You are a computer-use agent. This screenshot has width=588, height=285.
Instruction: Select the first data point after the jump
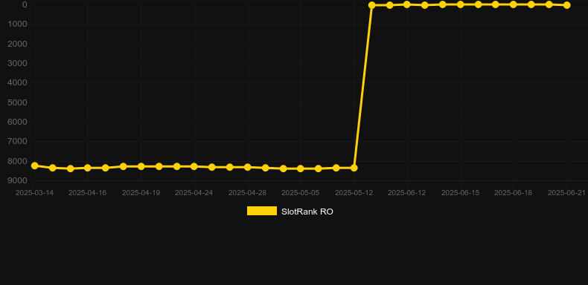coord(372,5)
